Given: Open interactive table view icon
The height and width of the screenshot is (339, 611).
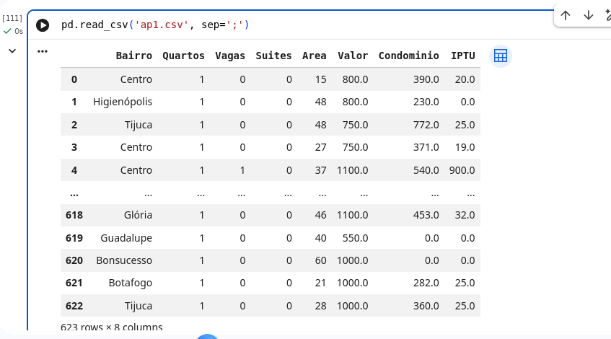Looking at the screenshot, I should [x=501, y=56].
